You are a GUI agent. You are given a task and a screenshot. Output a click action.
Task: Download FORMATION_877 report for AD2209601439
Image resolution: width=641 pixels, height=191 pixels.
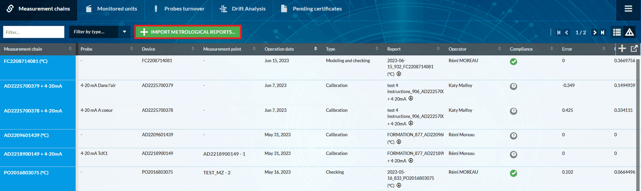(399, 142)
